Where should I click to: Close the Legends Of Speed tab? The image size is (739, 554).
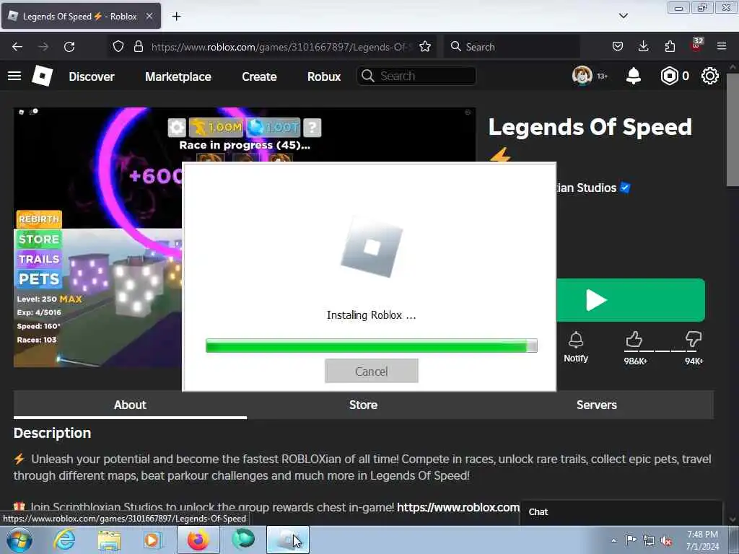(149, 17)
